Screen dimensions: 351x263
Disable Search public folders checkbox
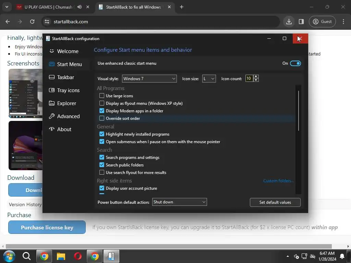[x=101, y=165]
